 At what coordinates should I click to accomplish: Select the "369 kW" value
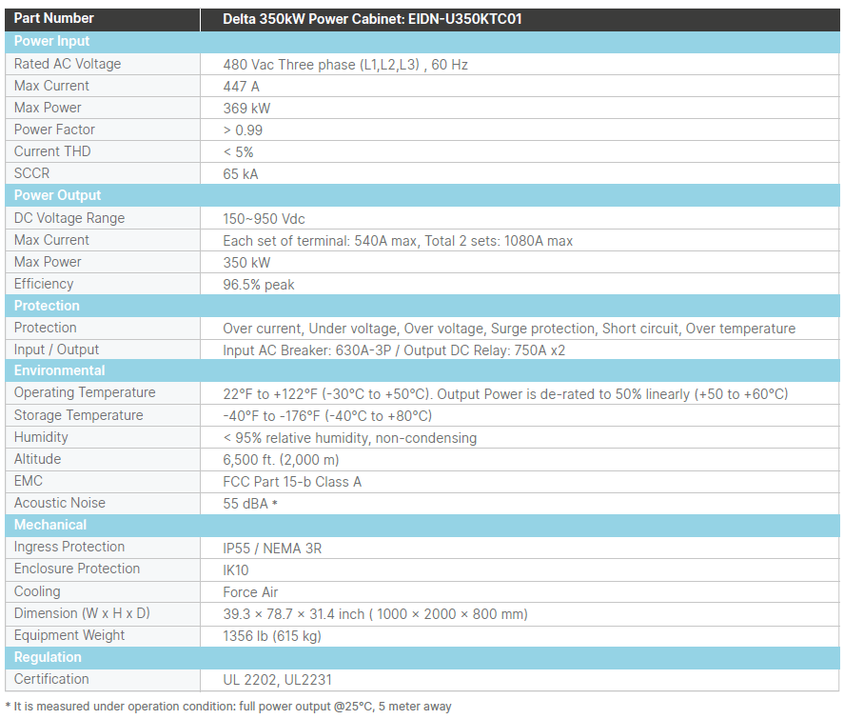246,109
